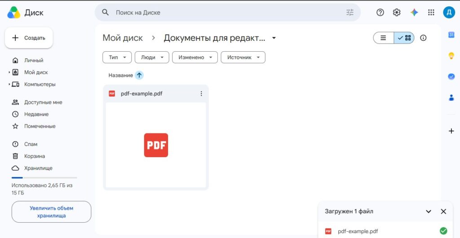Open the Google apps grid
The image size is (460, 238).
coord(431,12)
